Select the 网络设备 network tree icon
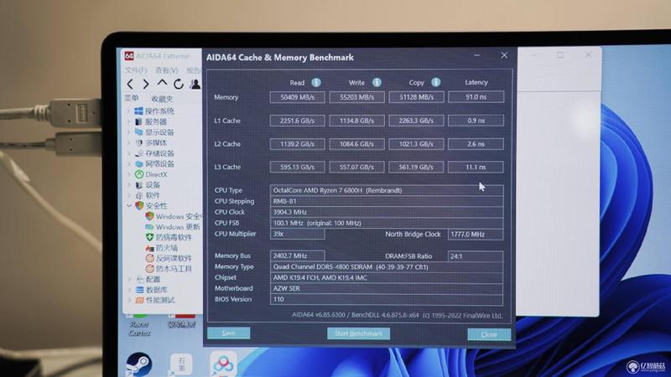This screenshot has height=377, width=671. 138,163
